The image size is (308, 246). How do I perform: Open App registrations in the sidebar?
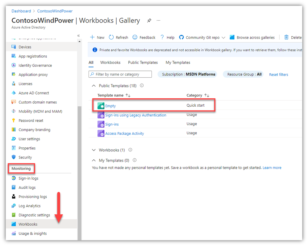pos(41,56)
